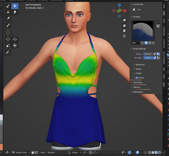Screen dimensions: 169x156
Task: Activate the Transform tool
Action: (x=15, y=45)
